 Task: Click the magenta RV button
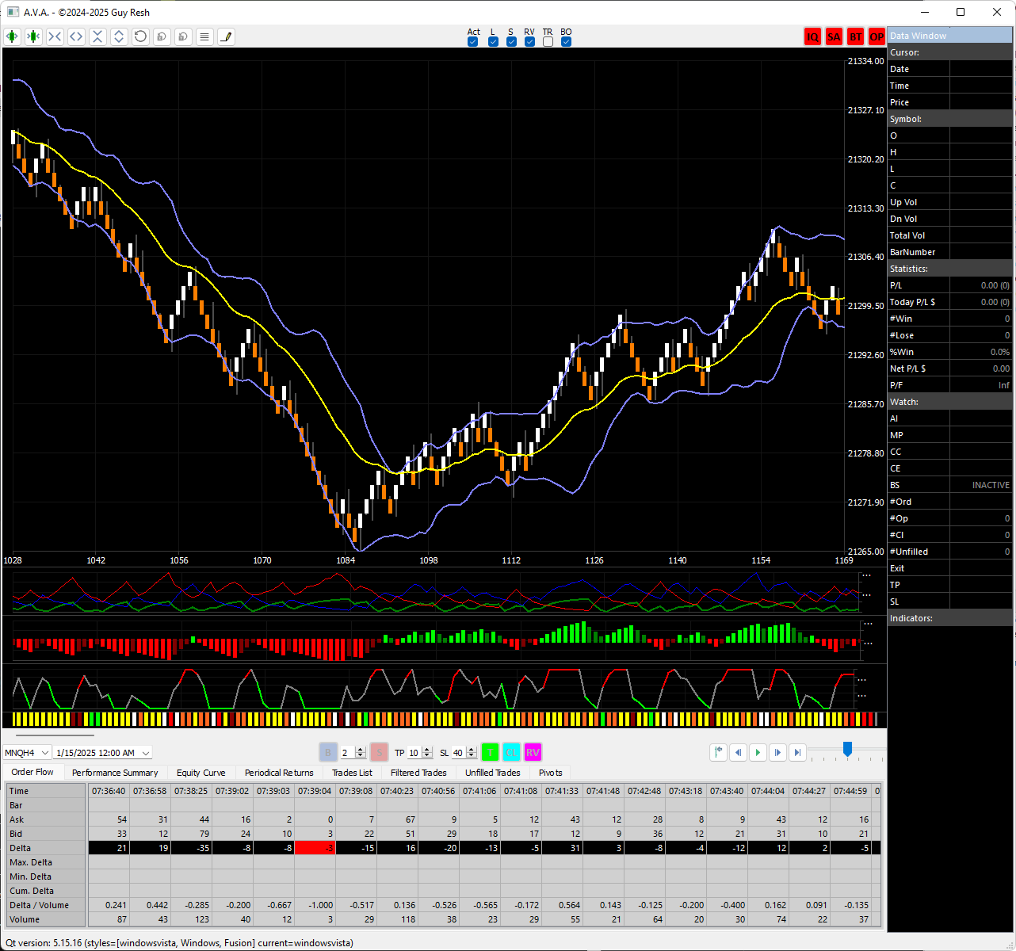pyautogui.click(x=533, y=752)
